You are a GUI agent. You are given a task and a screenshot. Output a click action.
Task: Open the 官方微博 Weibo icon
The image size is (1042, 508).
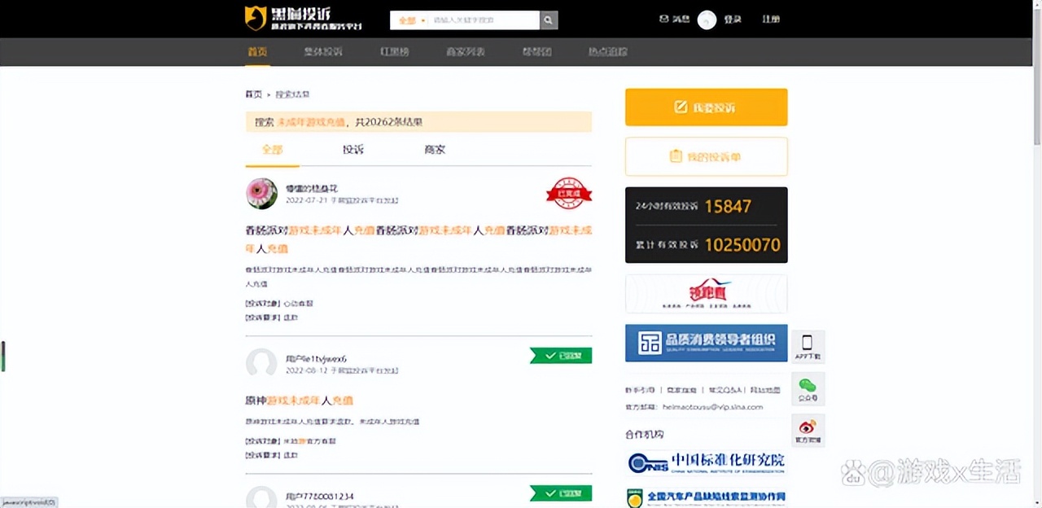tap(807, 429)
